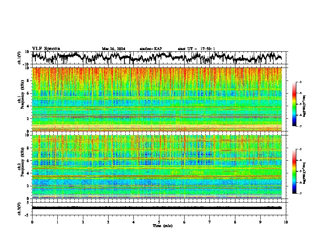
Task: Click the ch.2 color bar log(PSD) label
Action: click(304, 173)
